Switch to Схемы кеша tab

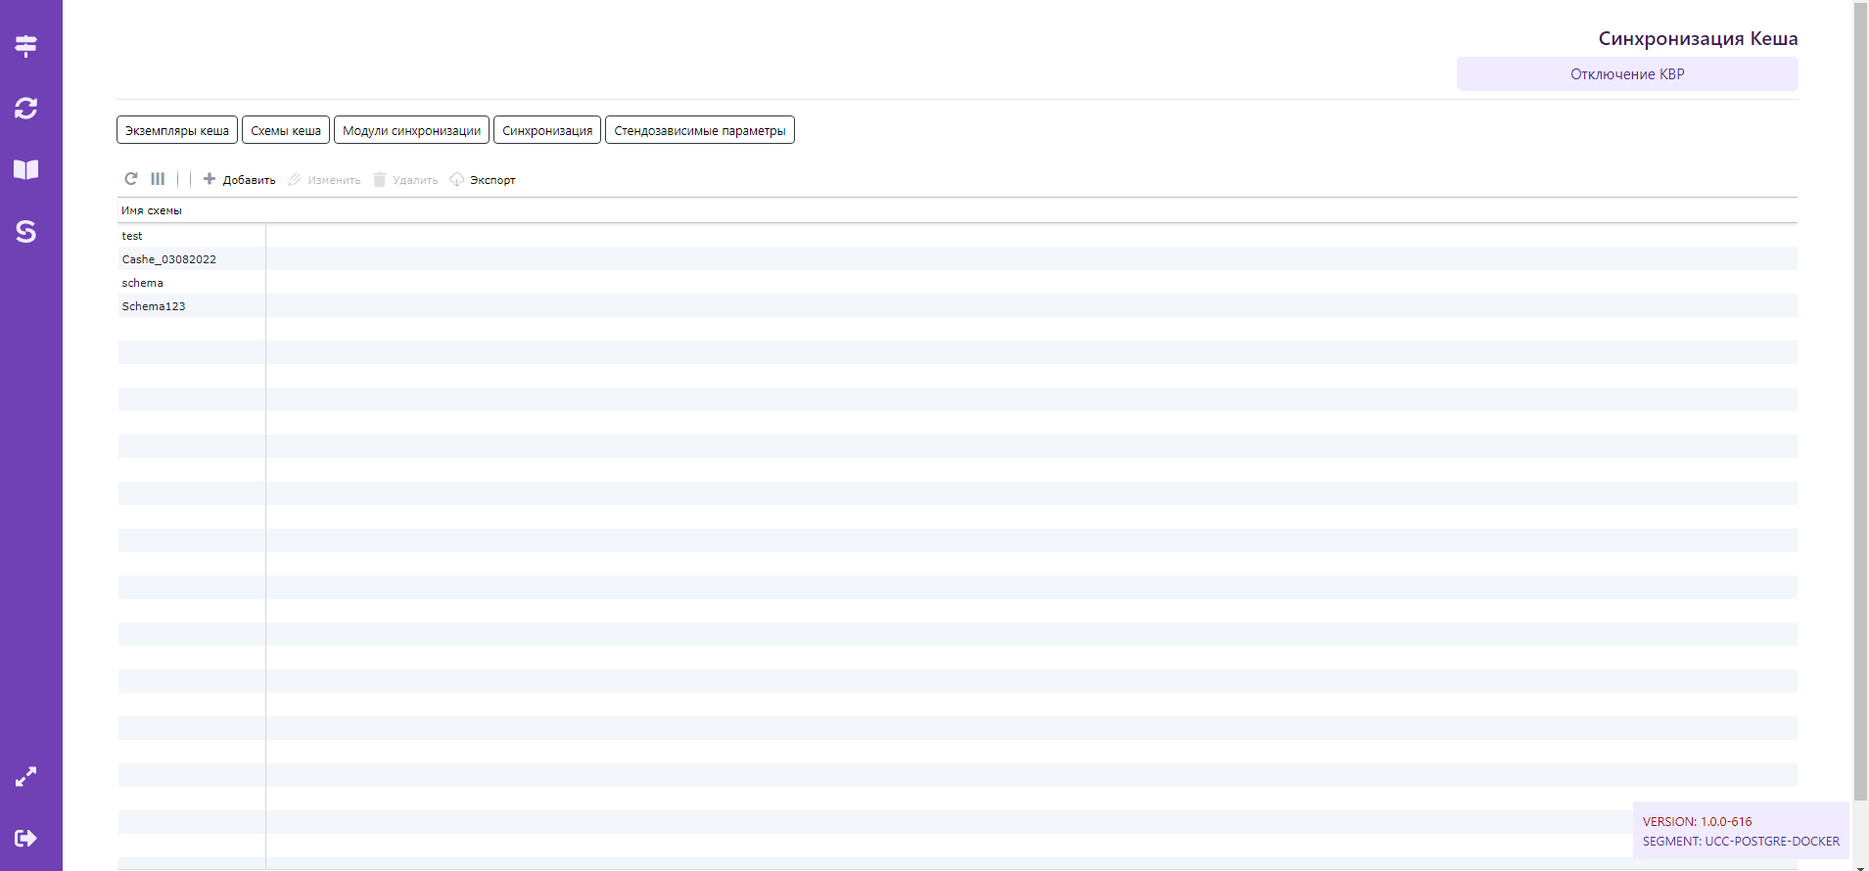[286, 130]
